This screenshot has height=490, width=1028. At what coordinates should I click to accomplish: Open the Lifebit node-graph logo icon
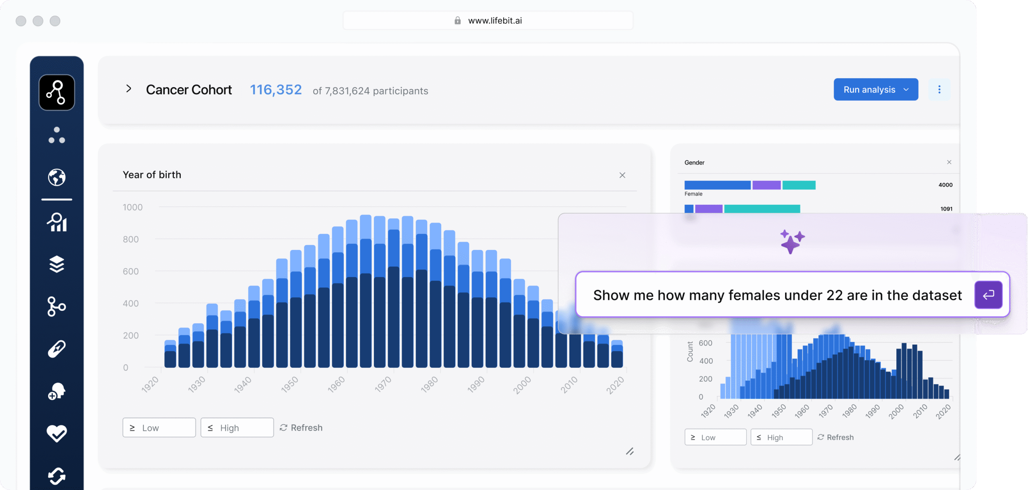click(57, 92)
